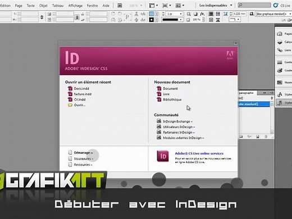Open the Edition menu
The width and height of the screenshot is (292, 219).
tap(5, 6)
